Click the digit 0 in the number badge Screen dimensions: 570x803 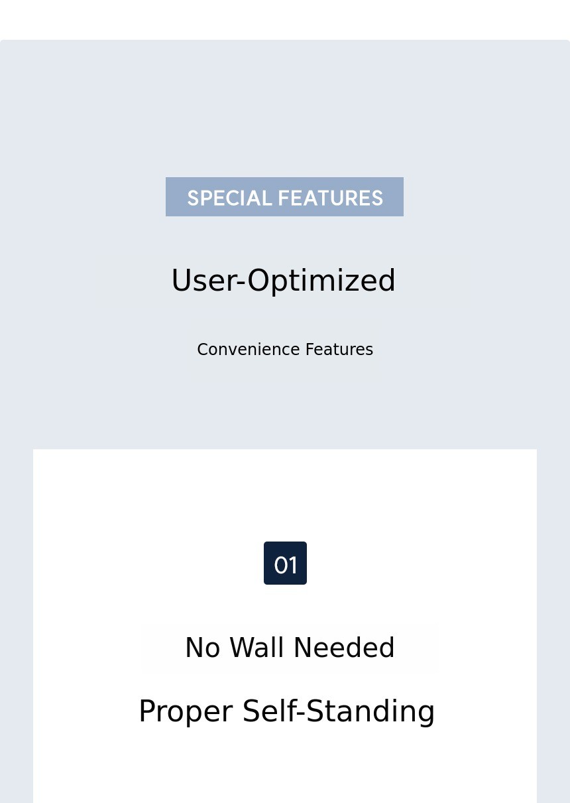pyautogui.click(x=280, y=565)
